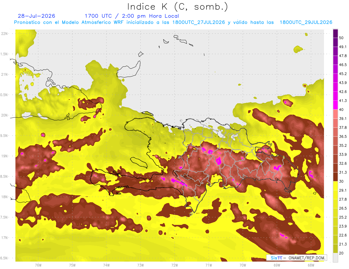Screen dimensions: 349x269
Task: Select the '69W' longitude axis label
Action: coord(277,265)
